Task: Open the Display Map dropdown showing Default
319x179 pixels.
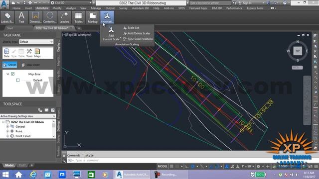Action: [36, 42]
